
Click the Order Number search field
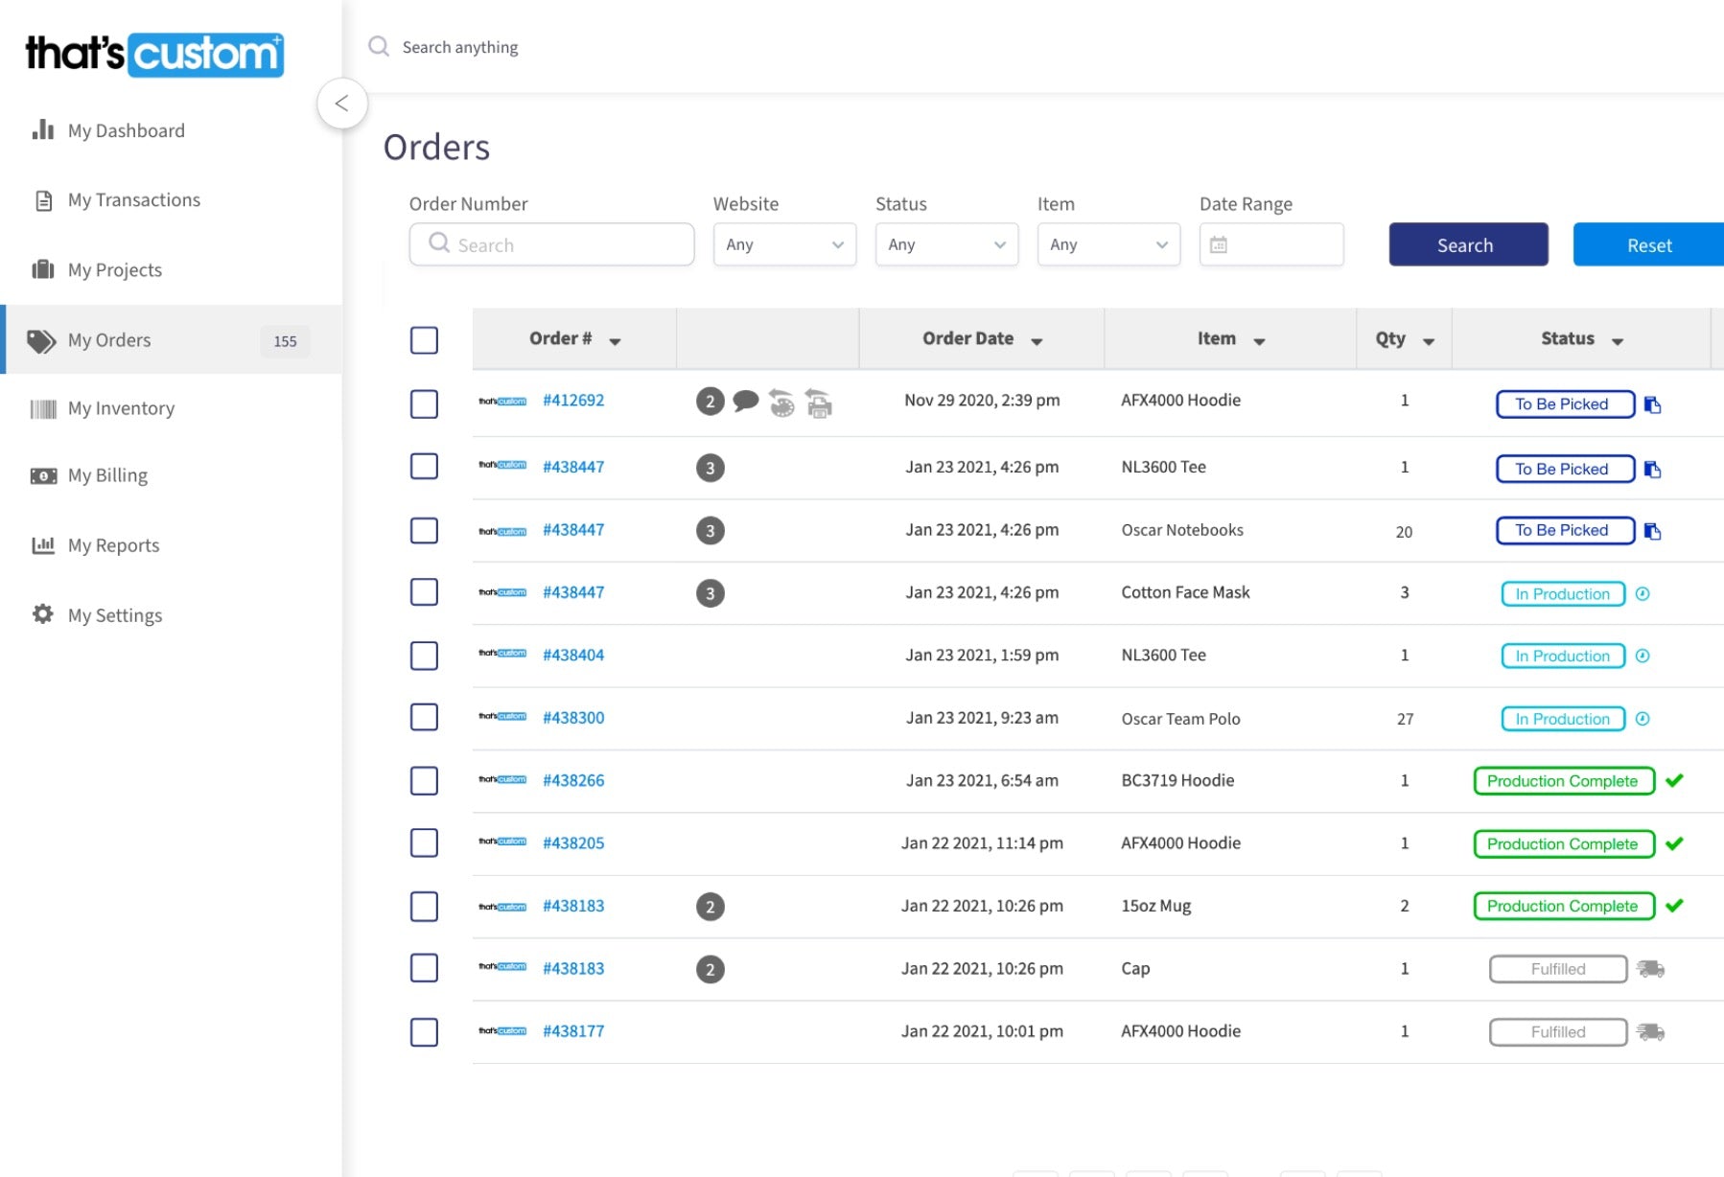coord(552,245)
